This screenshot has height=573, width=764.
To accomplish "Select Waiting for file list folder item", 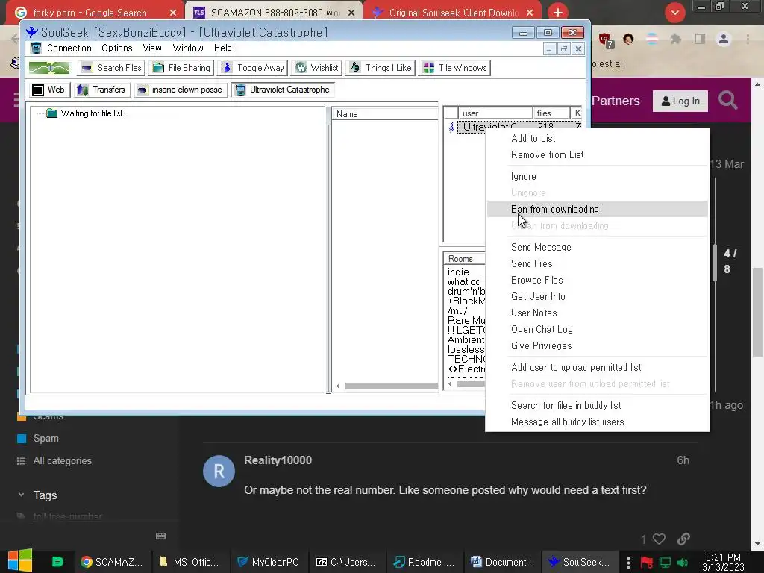I will [88, 113].
